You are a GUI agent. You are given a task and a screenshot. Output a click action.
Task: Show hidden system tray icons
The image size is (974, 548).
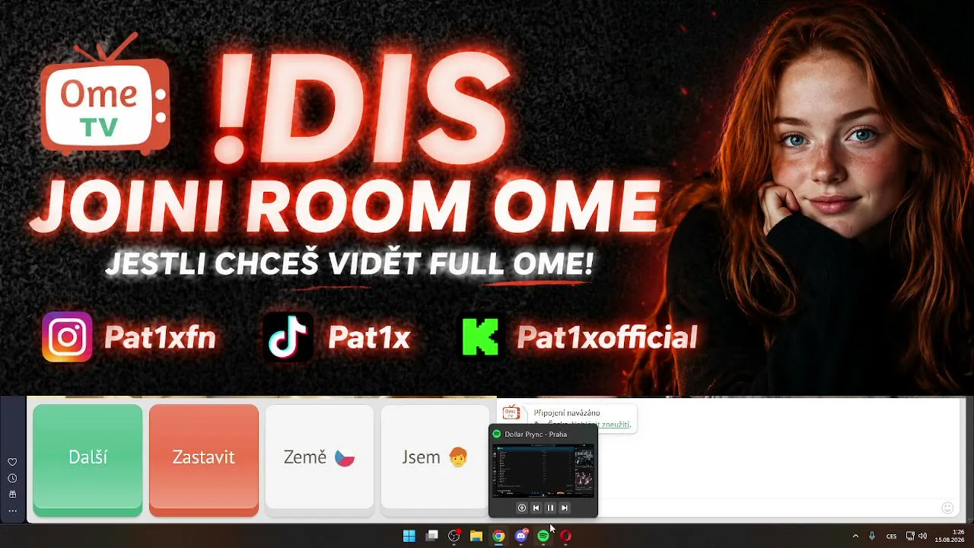(855, 536)
